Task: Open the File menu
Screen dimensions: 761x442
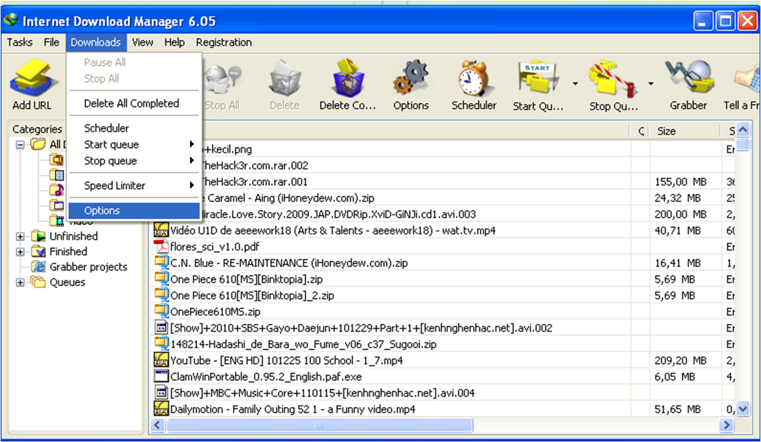Action: 51,42
